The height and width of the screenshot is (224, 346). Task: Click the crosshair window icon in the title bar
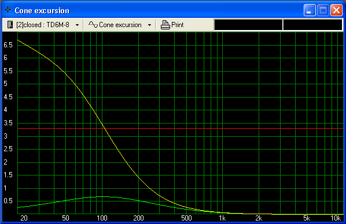(x=8, y=10)
